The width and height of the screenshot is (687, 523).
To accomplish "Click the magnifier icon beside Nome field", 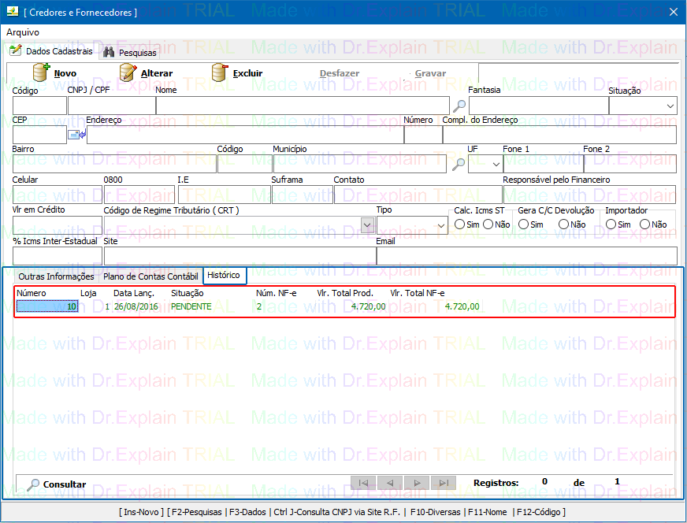I will point(459,106).
